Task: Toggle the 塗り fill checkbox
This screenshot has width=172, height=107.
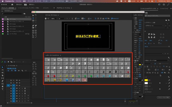Action: [x=135, y=61]
